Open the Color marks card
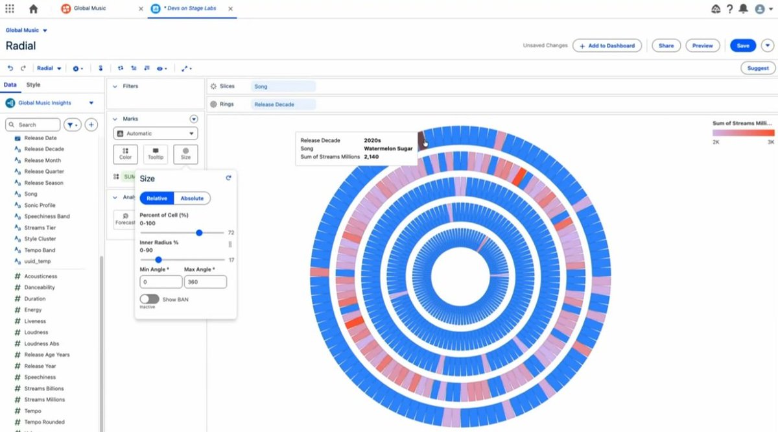This screenshot has height=432, width=778. click(125, 154)
